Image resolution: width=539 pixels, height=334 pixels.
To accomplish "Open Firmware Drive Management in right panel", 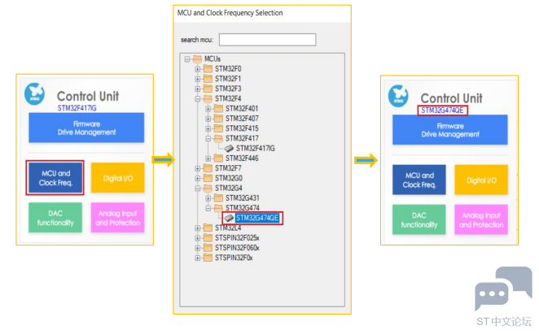I will [x=450, y=130].
